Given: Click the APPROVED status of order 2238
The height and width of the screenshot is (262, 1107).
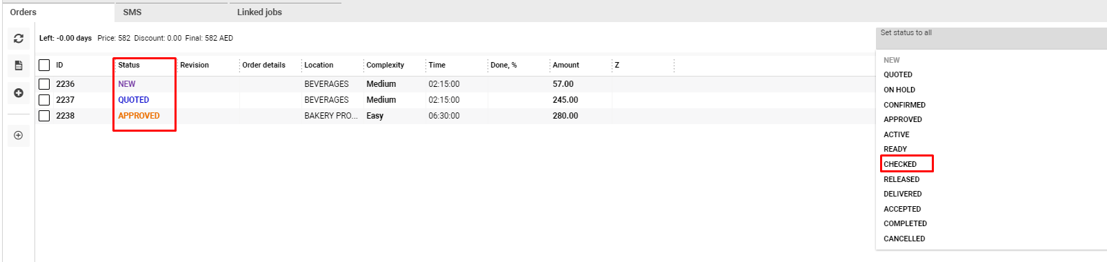Looking at the screenshot, I should [x=139, y=116].
